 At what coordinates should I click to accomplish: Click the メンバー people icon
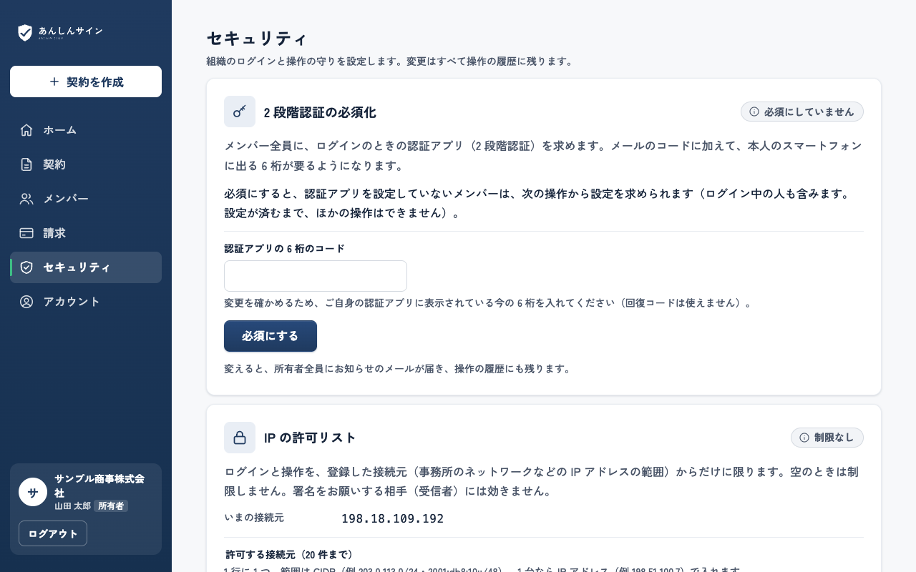(x=26, y=199)
